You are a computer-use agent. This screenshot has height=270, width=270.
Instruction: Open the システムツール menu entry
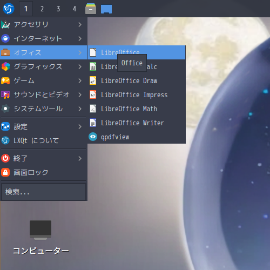[x=44, y=109]
